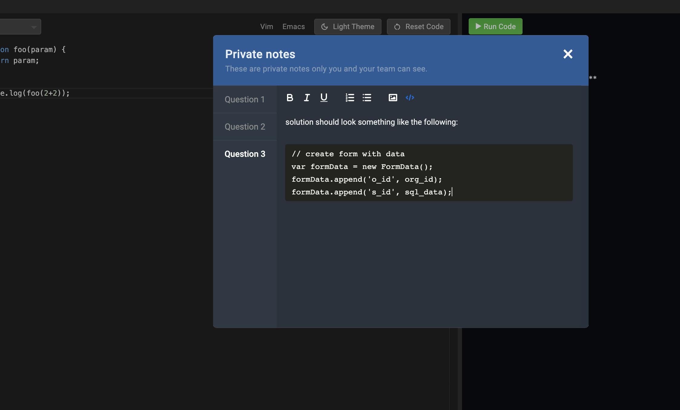The width and height of the screenshot is (680, 410).
Task: Switch to Light Theme
Action: (348, 27)
